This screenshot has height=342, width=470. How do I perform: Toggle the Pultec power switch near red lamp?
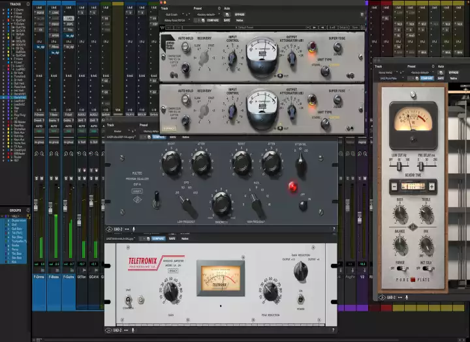point(303,205)
